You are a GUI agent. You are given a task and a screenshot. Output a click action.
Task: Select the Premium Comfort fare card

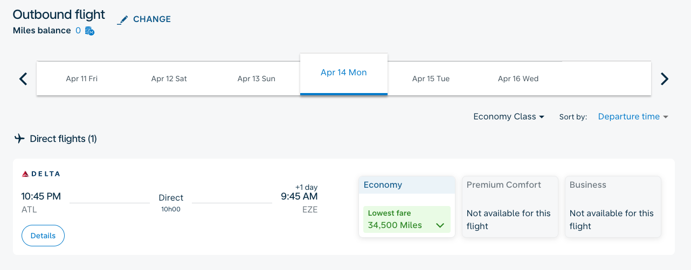pyautogui.click(x=510, y=207)
